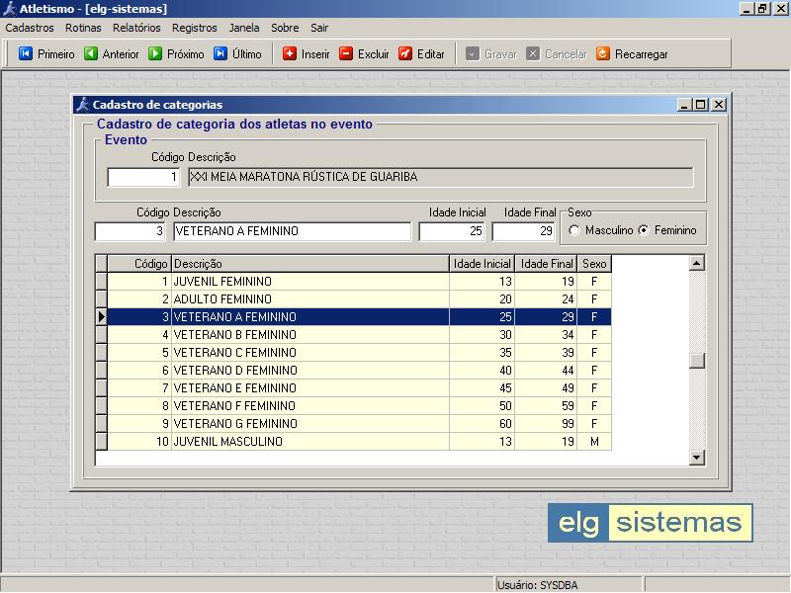Click runner icon in Cadastro de categorias title
Screen dimensions: 791x593
click(x=83, y=105)
